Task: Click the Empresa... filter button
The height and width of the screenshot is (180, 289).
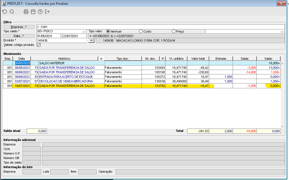Action: pyautogui.click(x=19, y=27)
